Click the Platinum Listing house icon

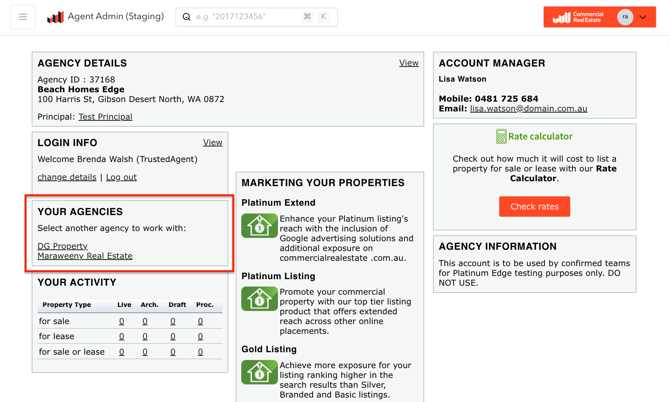[x=260, y=299]
